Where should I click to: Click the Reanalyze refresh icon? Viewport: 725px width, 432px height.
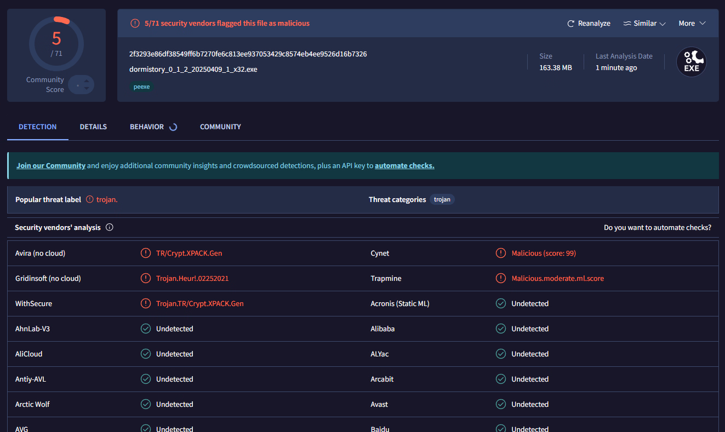[571, 24]
